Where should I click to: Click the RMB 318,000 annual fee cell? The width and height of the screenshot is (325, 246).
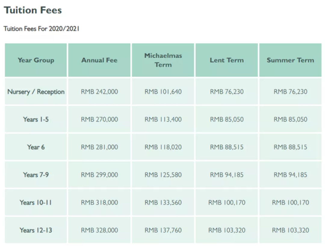[99, 202]
